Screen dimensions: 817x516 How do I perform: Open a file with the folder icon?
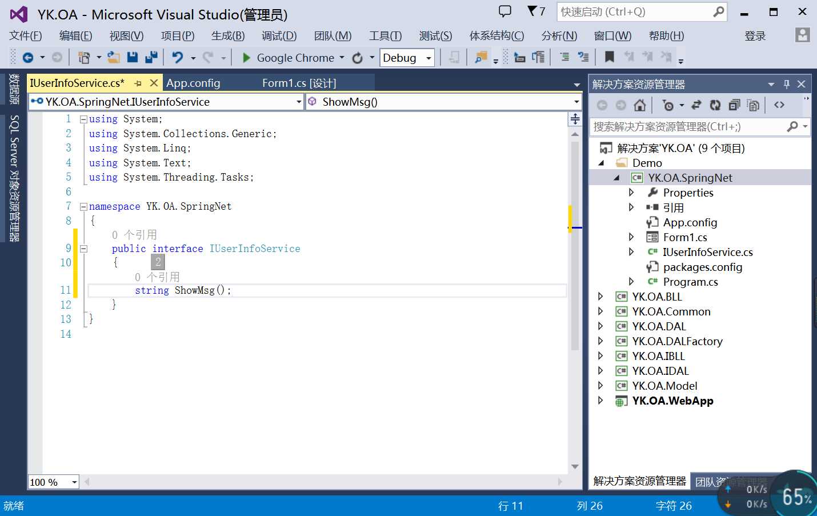pos(114,58)
